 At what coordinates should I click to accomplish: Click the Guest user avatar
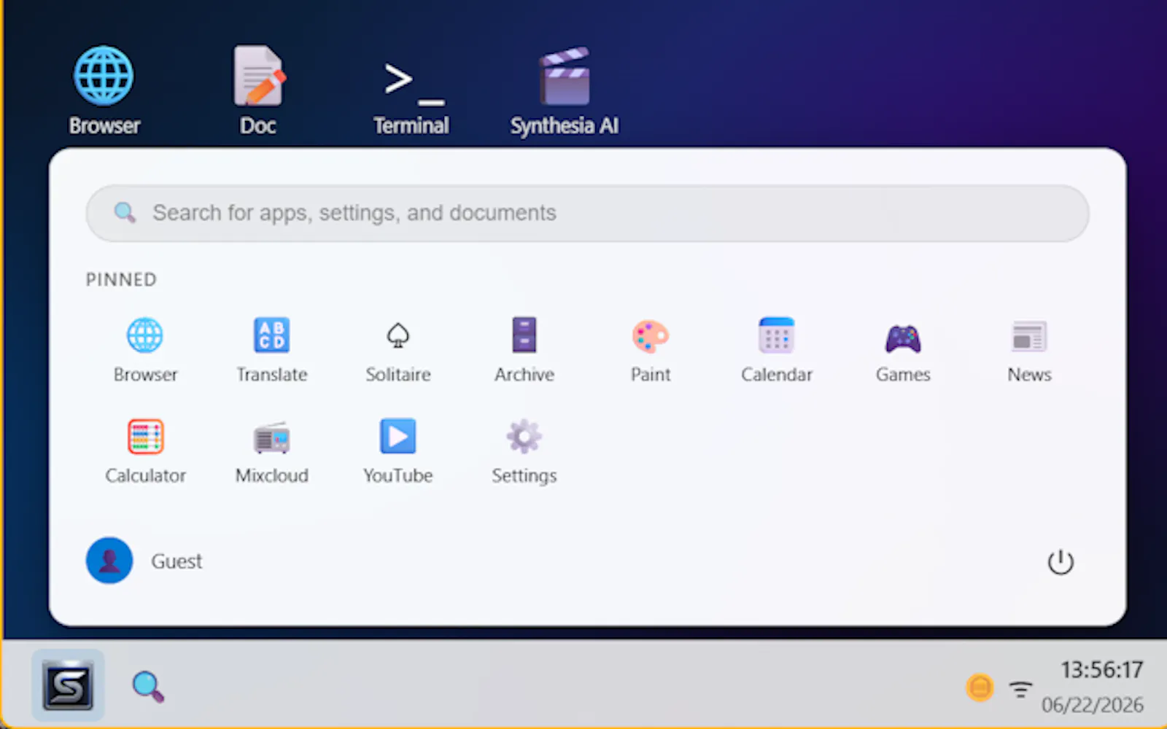tap(109, 561)
